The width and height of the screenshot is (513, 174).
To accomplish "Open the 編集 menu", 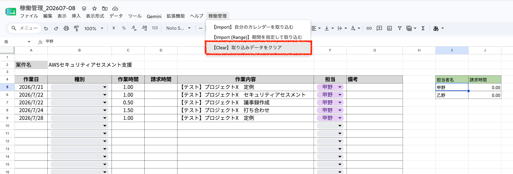I will pyautogui.click(x=48, y=16).
